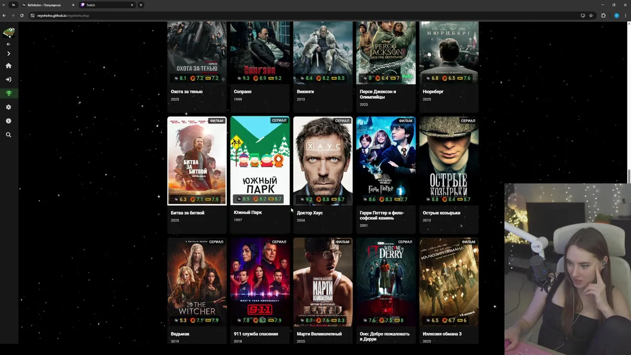The width and height of the screenshot is (631, 355).
Task: Open the Марти Великолепный poster
Action: [x=323, y=282]
